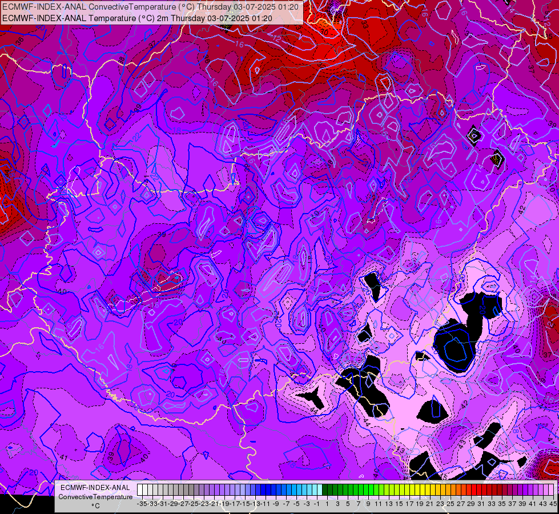Screen dimensions: 559x514
Task: Pick the orange swatch above 25
Action: [x=449, y=489]
